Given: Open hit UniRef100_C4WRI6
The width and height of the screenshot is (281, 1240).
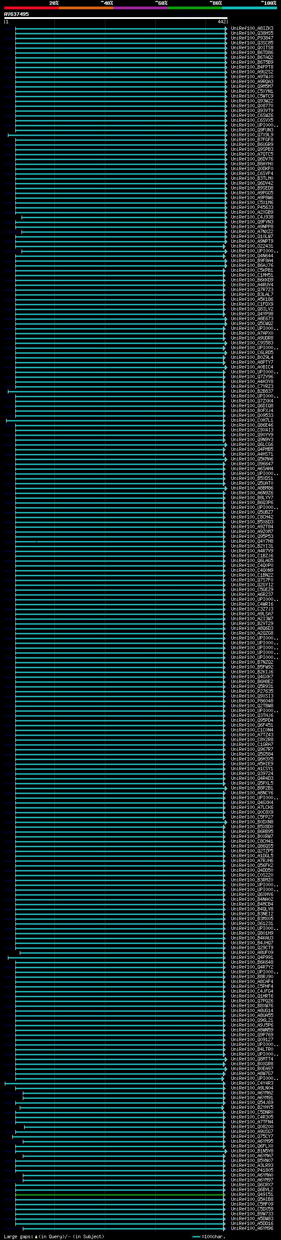Looking at the screenshot, I should 252,604.
